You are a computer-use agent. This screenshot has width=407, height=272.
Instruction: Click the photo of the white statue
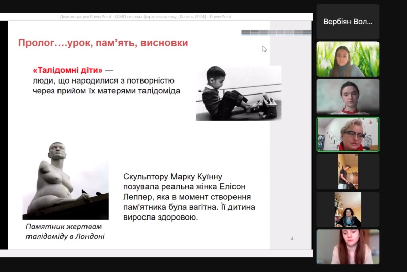coord(66,180)
